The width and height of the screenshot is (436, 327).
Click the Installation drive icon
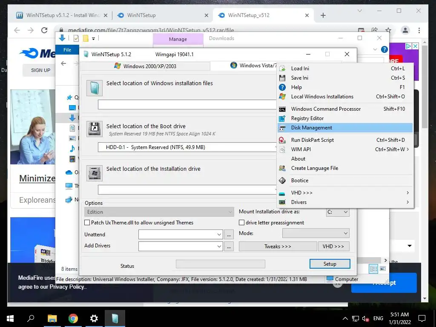(95, 173)
